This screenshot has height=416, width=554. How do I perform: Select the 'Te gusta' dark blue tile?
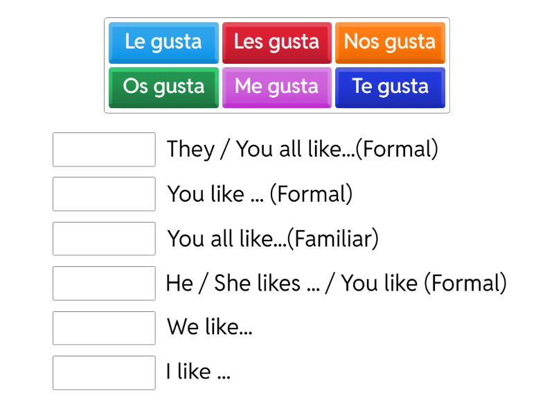(x=390, y=87)
